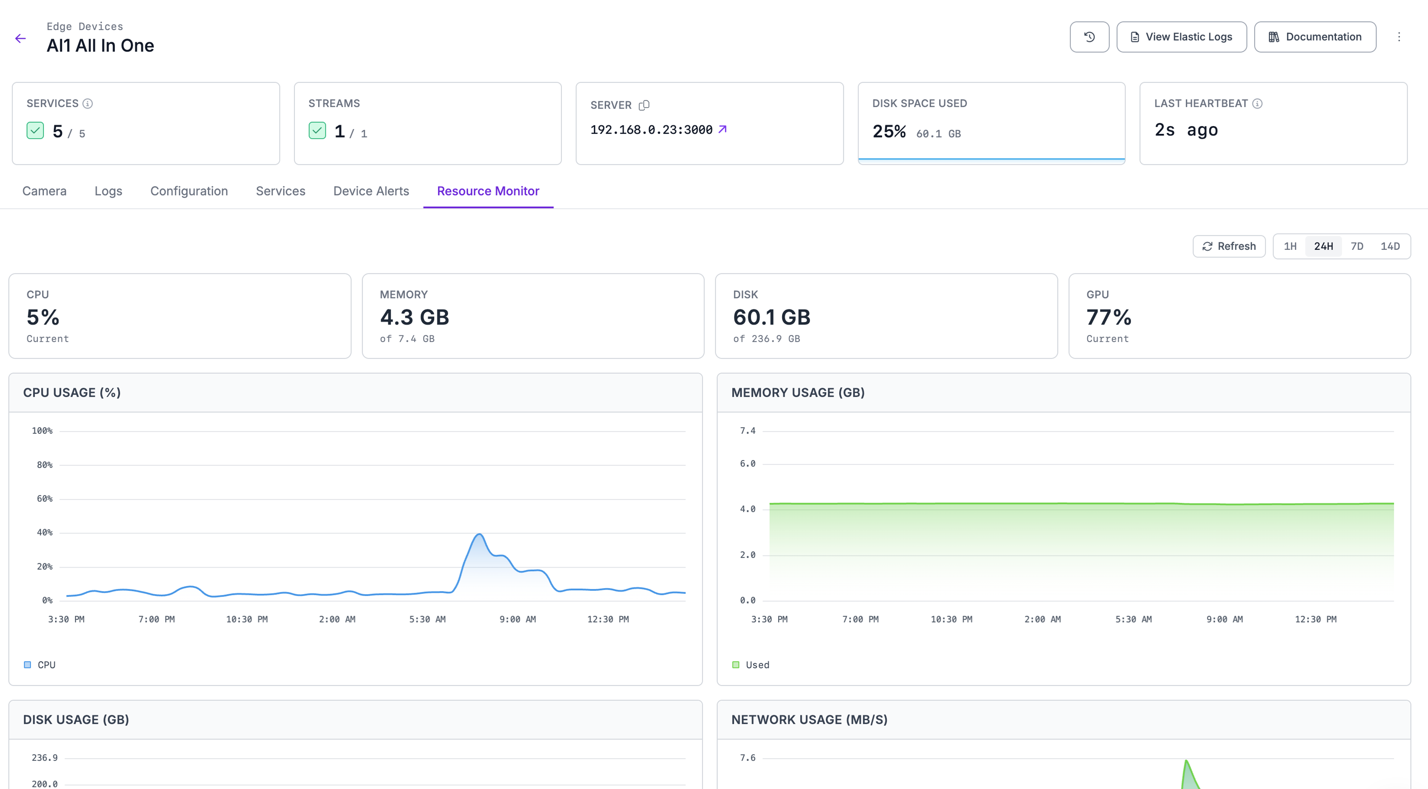Click the Services info icon

88,104
